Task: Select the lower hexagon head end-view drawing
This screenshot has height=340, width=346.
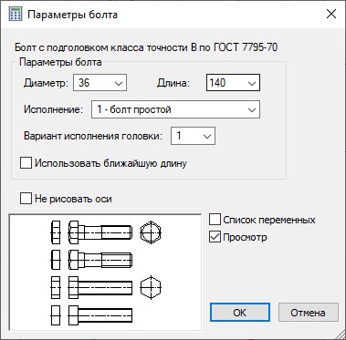Action: (x=151, y=287)
